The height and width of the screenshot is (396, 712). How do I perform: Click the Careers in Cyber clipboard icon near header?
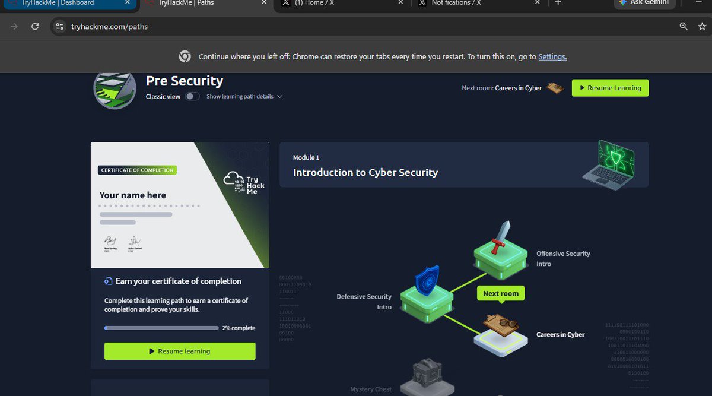pos(555,88)
